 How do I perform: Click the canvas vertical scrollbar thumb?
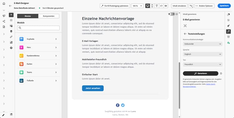179,85
